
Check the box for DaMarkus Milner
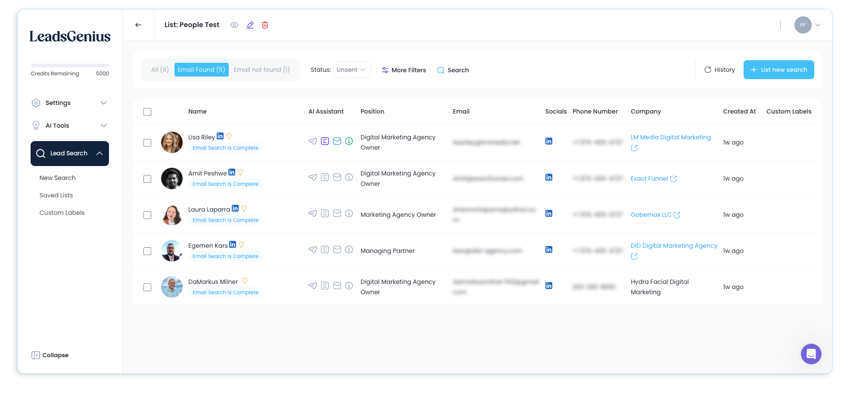147,287
